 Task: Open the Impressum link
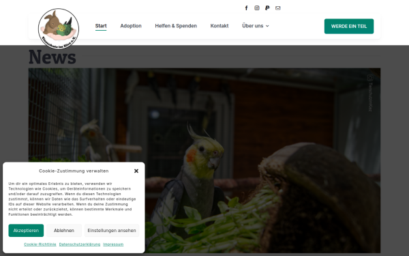pos(113,244)
